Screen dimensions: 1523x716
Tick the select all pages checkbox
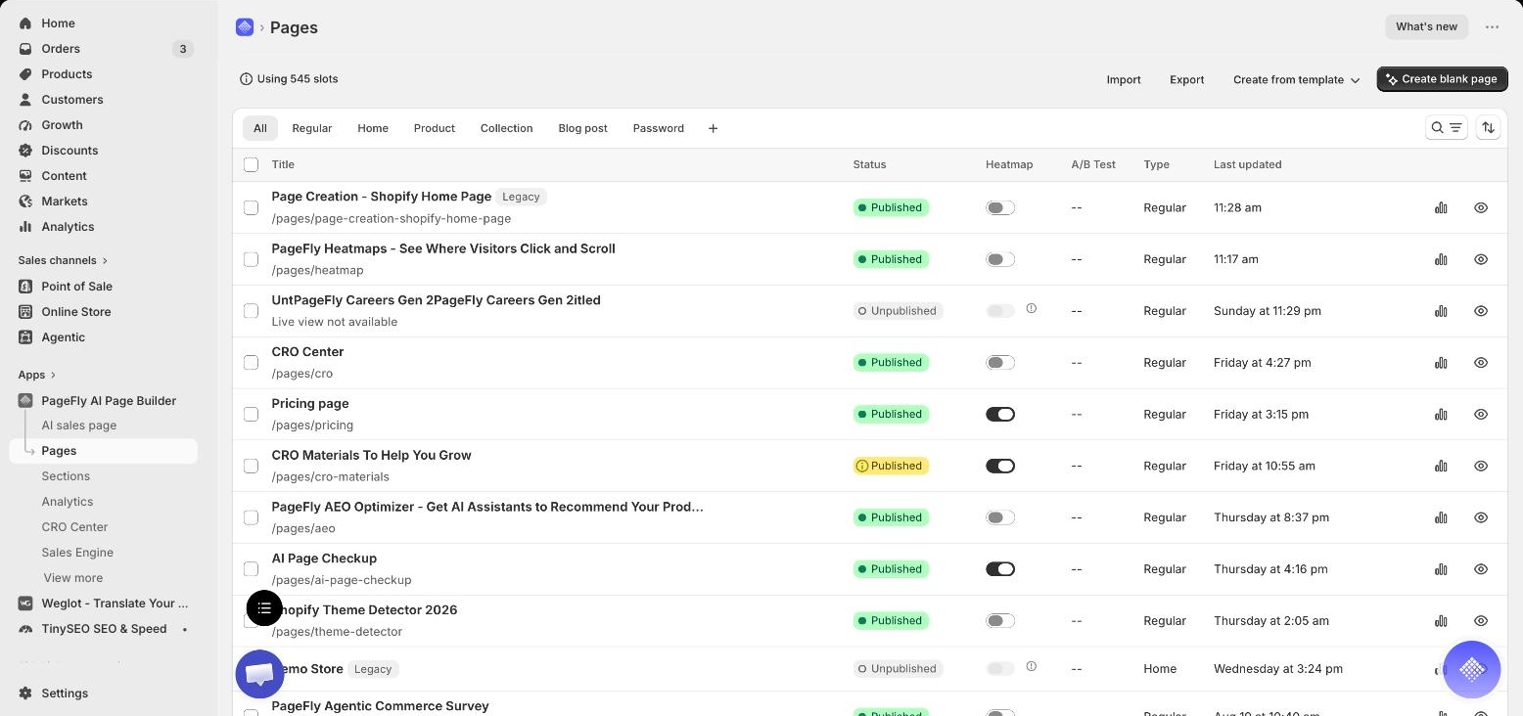(x=251, y=164)
